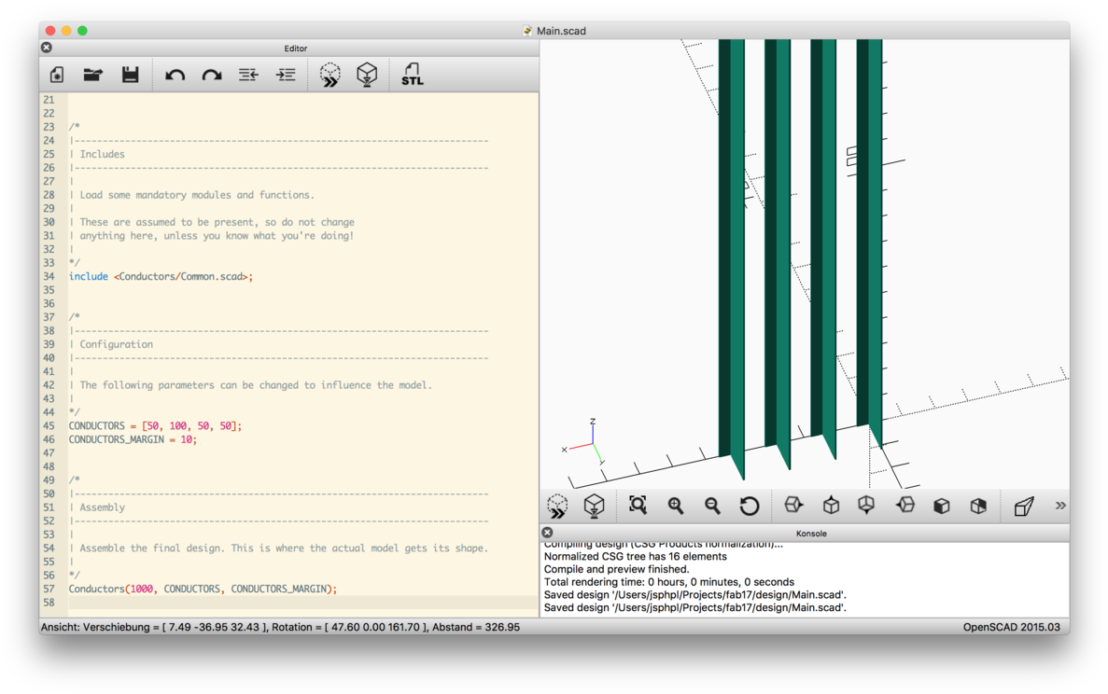The width and height of the screenshot is (1108, 694).
Task: Click the 'Konsole' panel title
Action: click(811, 533)
